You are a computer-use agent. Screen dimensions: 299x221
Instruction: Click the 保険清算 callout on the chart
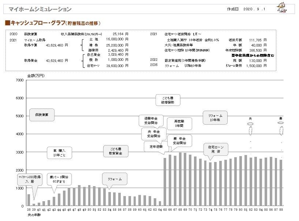[42, 115]
